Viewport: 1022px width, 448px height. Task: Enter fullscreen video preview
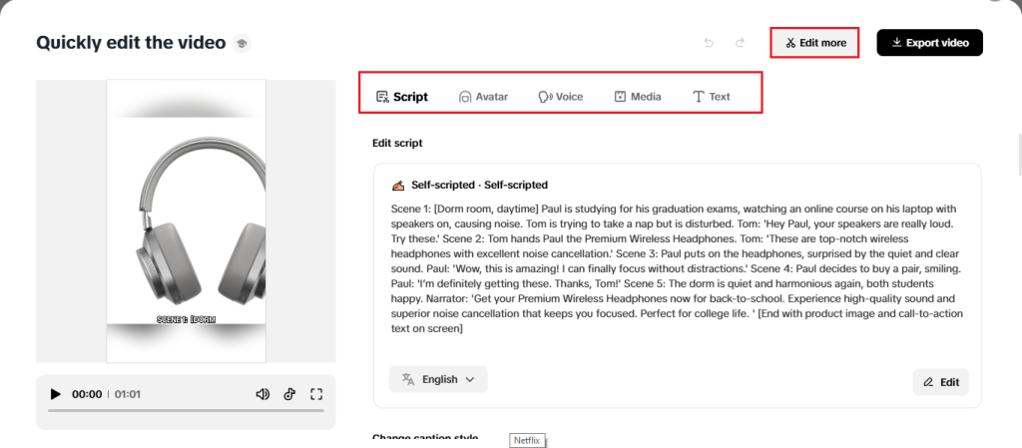[316, 394]
